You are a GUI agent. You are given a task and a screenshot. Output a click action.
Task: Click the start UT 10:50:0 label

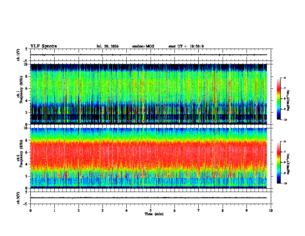(186, 46)
